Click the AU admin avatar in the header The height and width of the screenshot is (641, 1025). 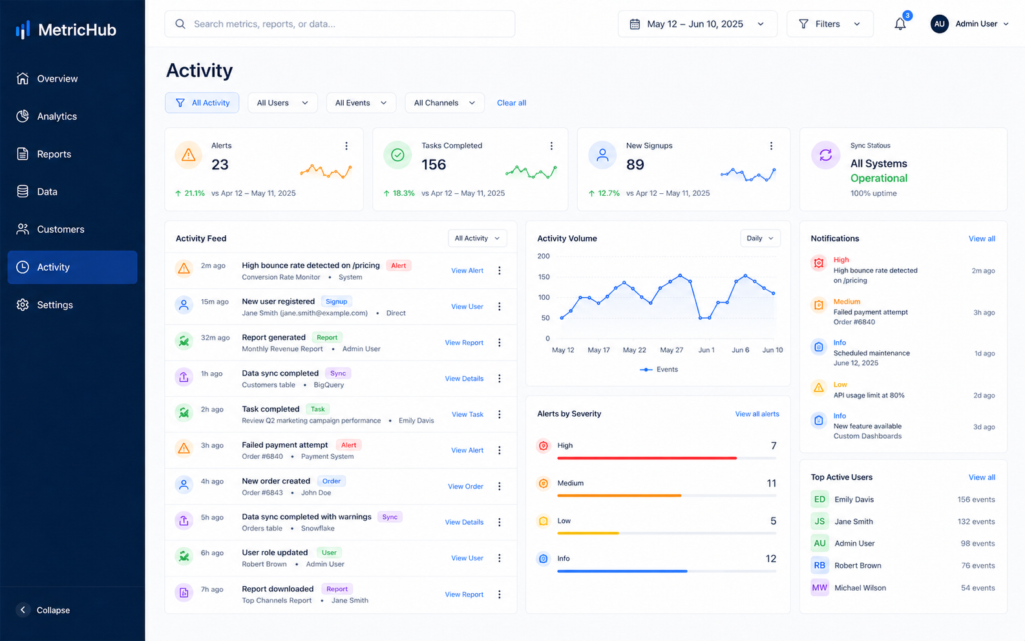[x=940, y=24]
